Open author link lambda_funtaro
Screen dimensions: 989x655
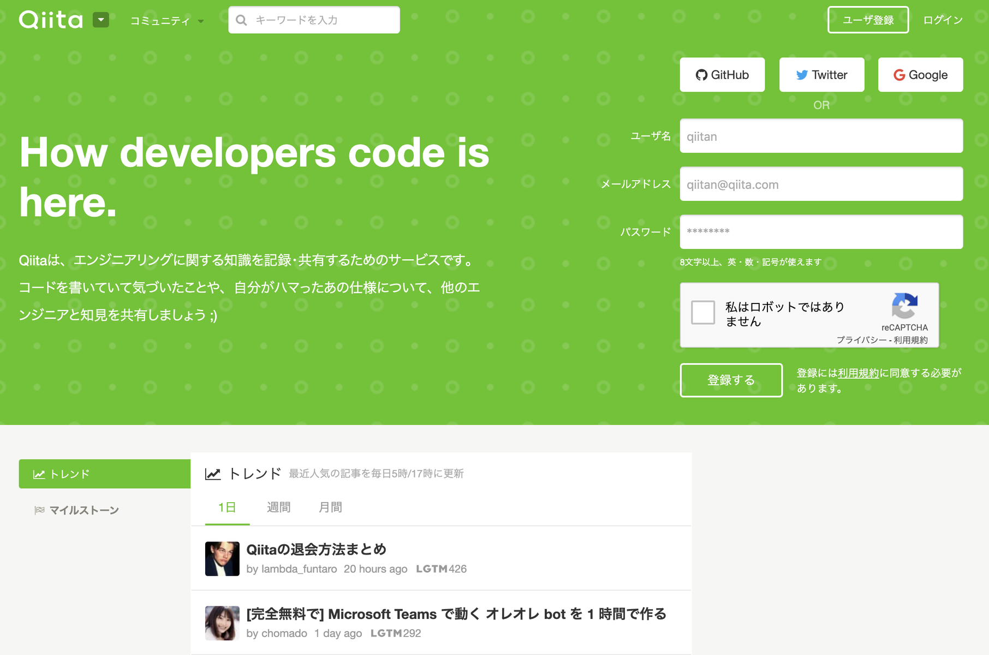tap(299, 569)
